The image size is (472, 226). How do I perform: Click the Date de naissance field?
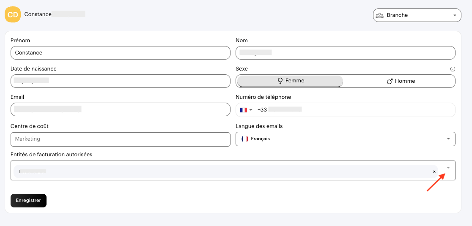120,81
